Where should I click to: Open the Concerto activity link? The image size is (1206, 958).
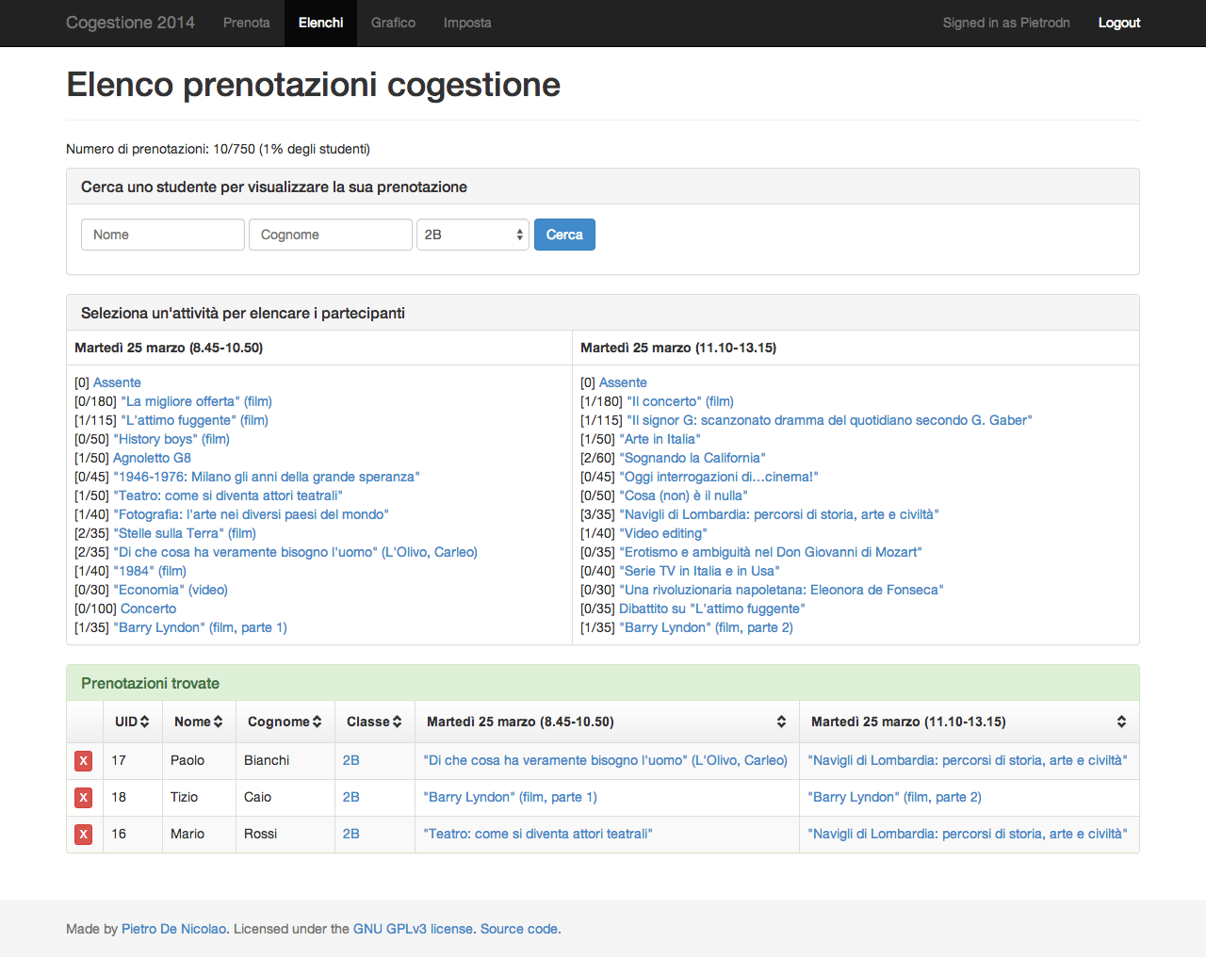tap(148, 609)
